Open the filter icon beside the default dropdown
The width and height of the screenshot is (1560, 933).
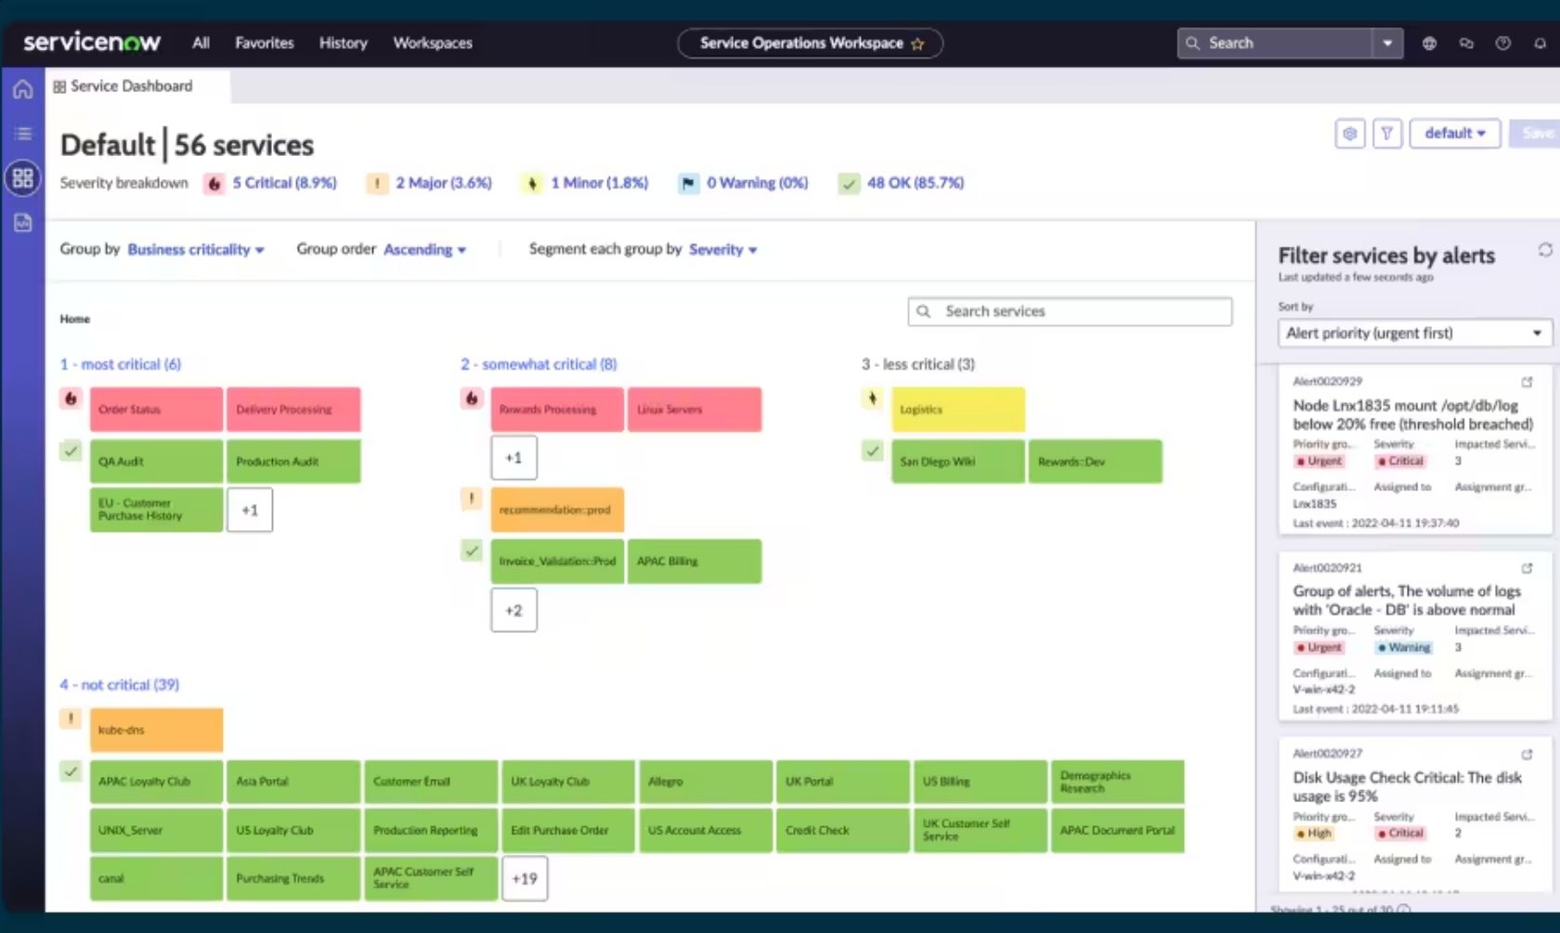coord(1387,133)
